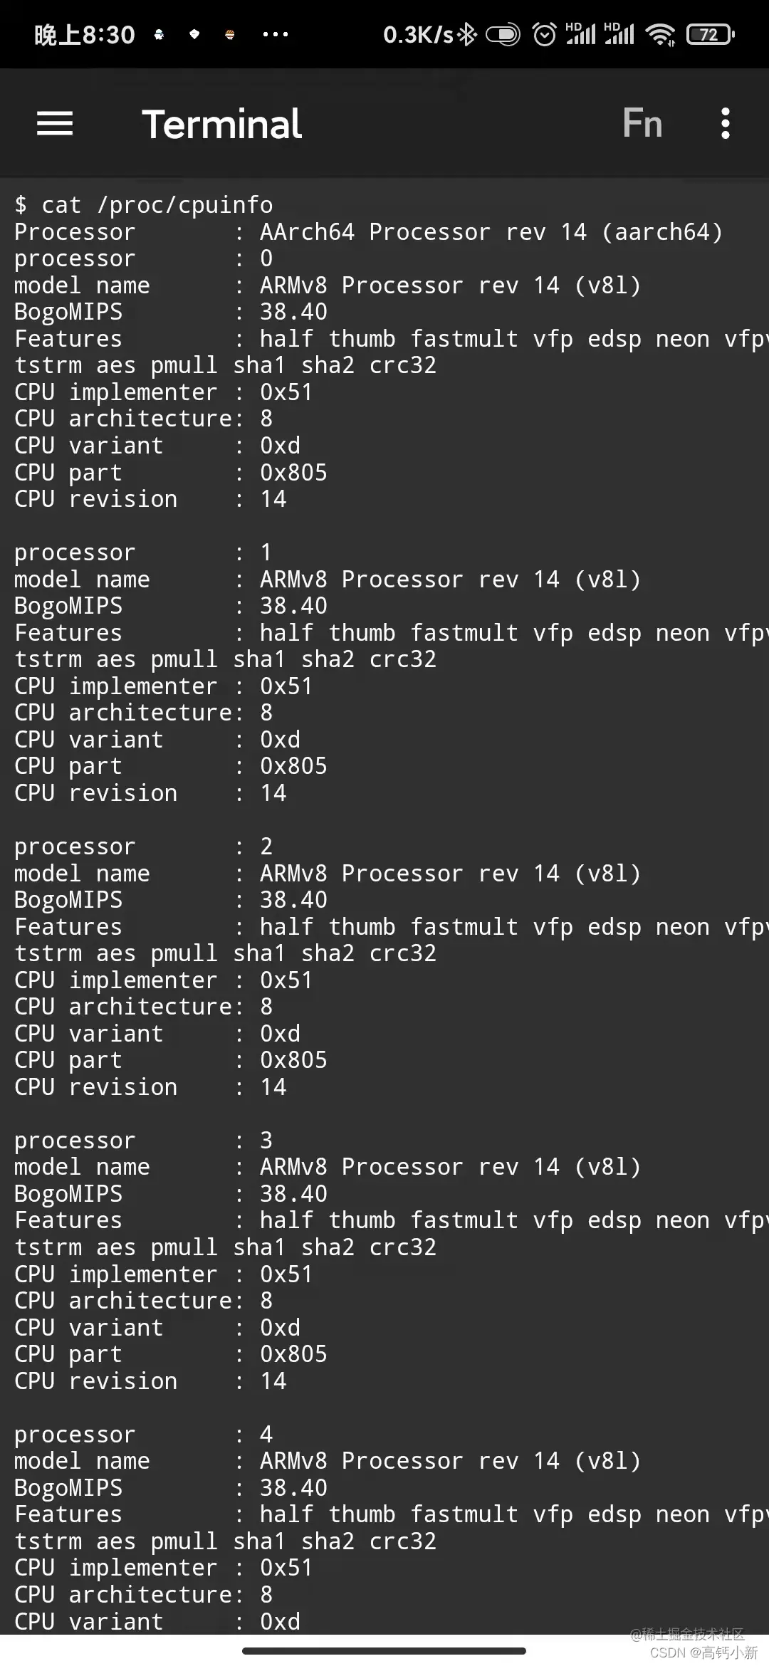The image size is (769, 1666).
Task: Tap the second HD cellular signal icon
Action: pyautogui.click(x=619, y=33)
